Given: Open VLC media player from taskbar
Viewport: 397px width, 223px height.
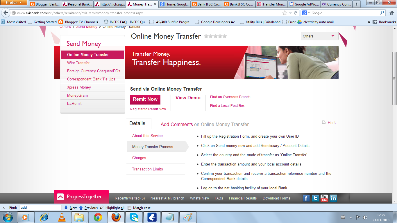Looking at the screenshot, I should point(62,217).
